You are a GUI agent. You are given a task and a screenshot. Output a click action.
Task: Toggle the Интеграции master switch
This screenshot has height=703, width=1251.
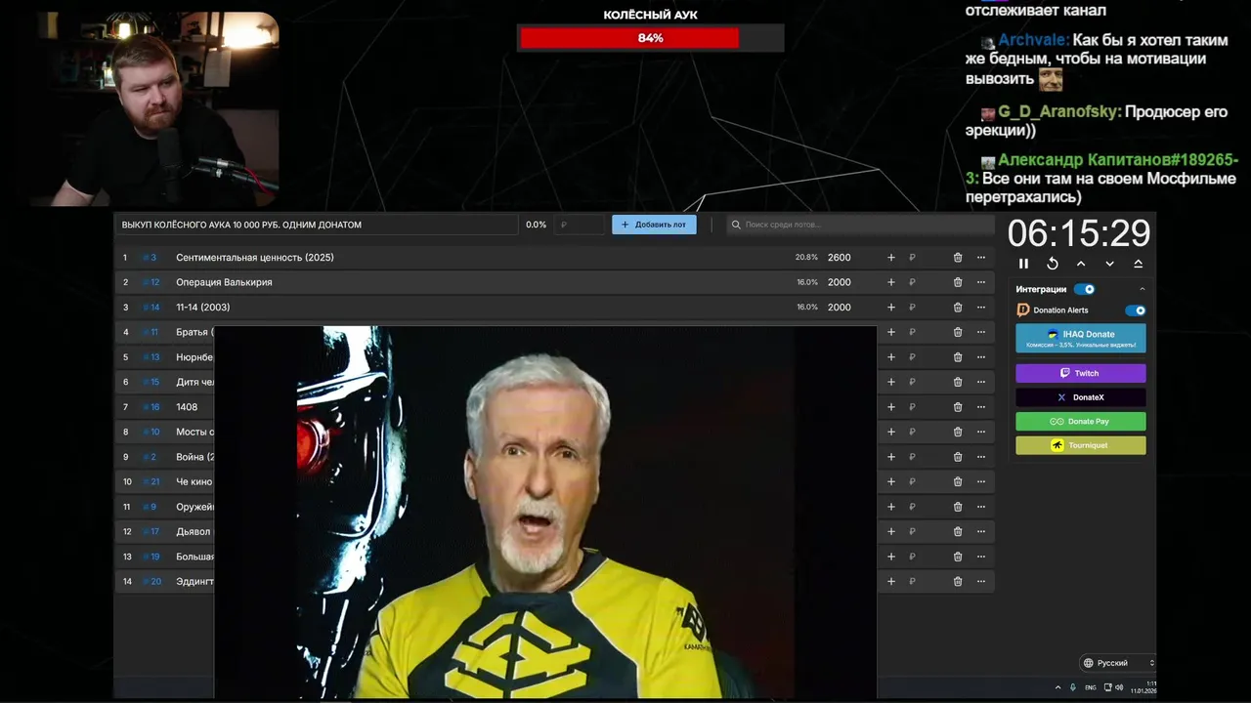point(1085,289)
